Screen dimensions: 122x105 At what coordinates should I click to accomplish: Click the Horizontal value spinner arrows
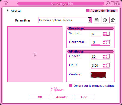pos(105,42)
